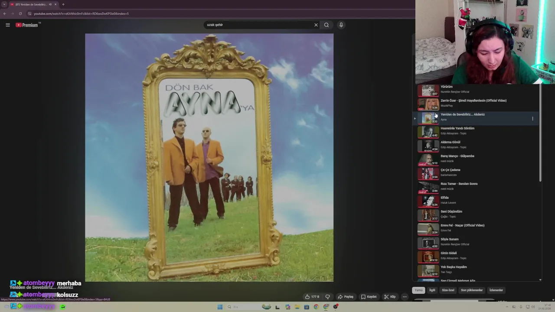Select the İlgili filter chip

432,290
